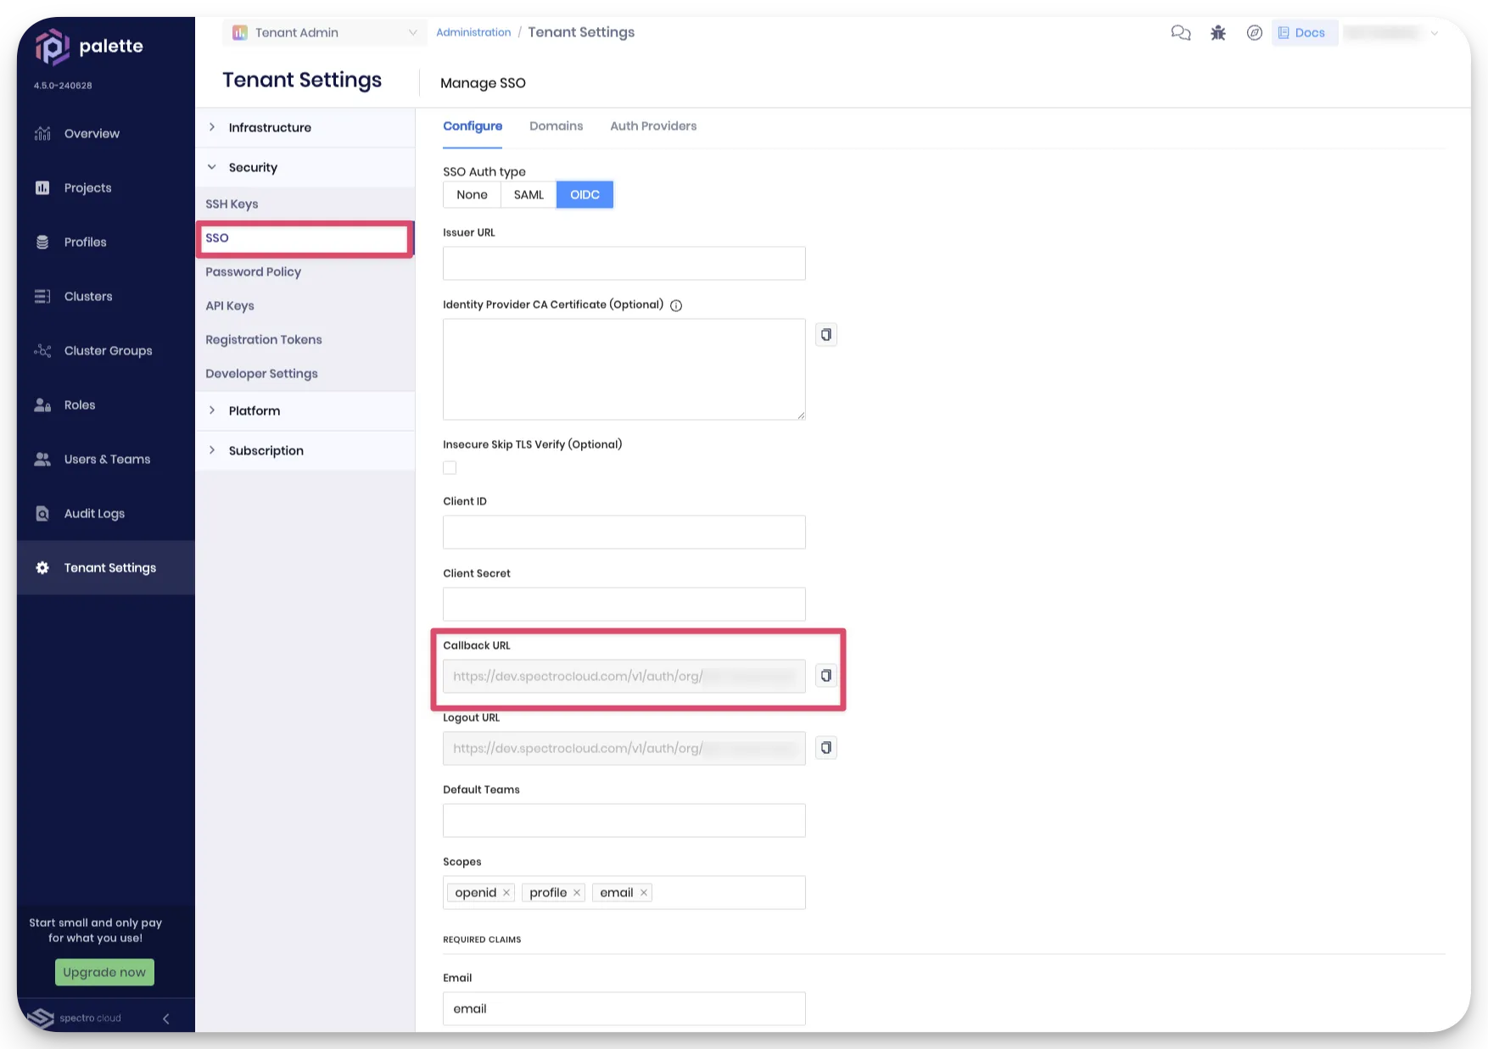
Task: Select SAML as SSO Auth type
Action: pos(528,194)
